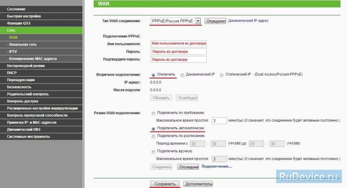Select Отключить secondary connection radio
The width and height of the screenshot is (347, 188).
[x=153, y=75]
